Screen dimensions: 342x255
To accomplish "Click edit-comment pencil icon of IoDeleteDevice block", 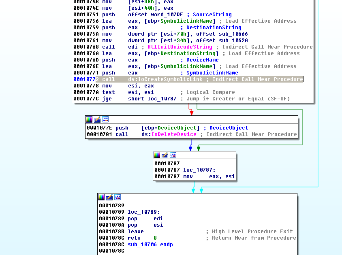I will coord(97,119).
